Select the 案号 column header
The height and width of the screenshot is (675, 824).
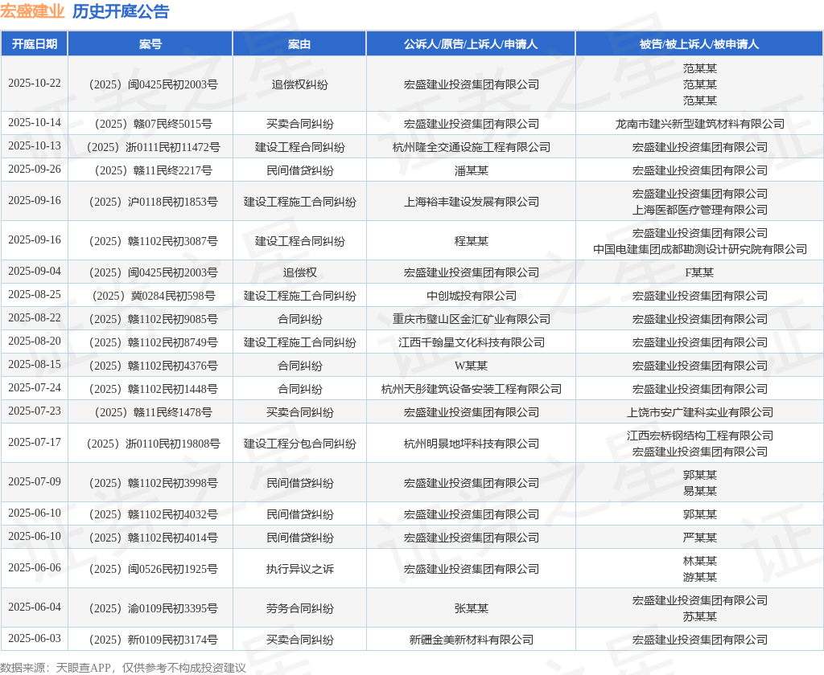150,44
